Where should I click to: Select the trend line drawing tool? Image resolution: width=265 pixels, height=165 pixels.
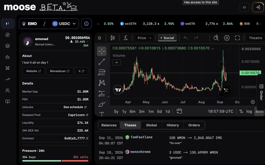pos(102,62)
